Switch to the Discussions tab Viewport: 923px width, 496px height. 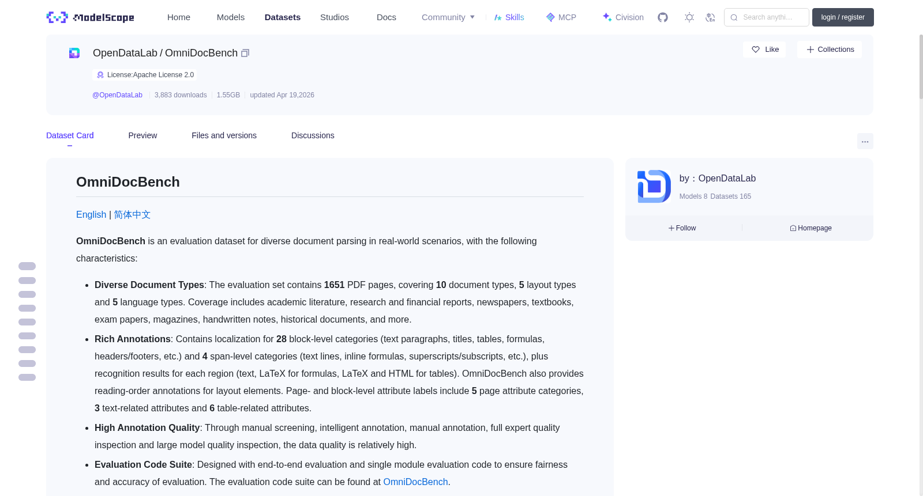coord(313,135)
